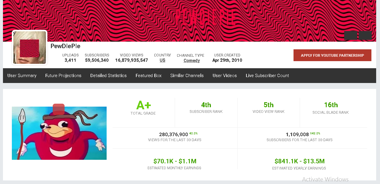Go to User Videos tab
The image size is (380, 184).
point(225,76)
